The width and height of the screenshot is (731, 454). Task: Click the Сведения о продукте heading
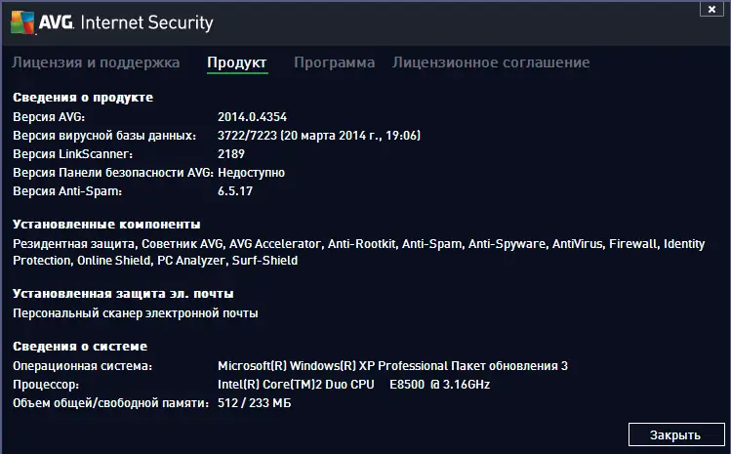83,98
